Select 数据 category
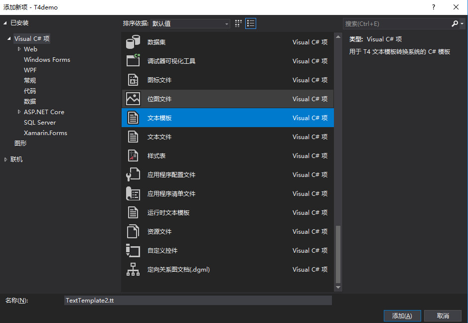The height and width of the screenshot is (323, 468). point(30,101)
